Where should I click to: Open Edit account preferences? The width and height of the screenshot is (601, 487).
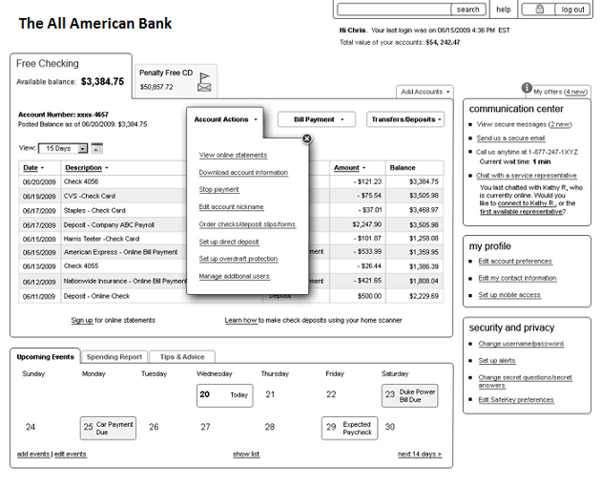pyautogui.click(x=515, y=261)
